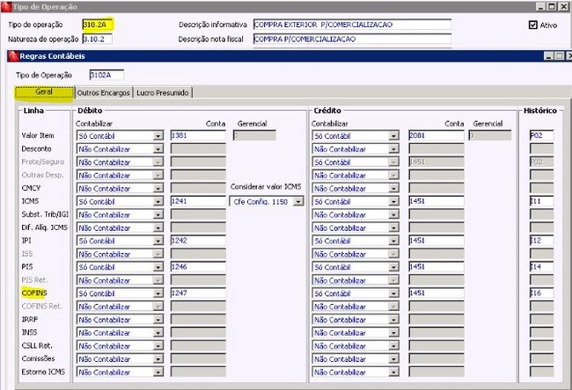This screenshot has height=390, width=572.
Task: Open ICMS crédito Contabilizar dropdown
Action: tap(393, 201)
